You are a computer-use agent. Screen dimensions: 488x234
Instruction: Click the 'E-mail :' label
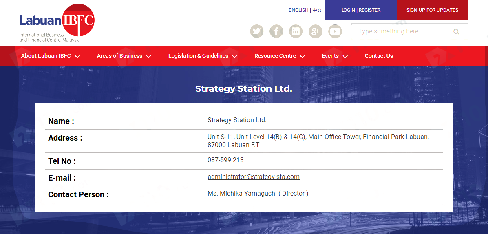(x=62, y=178)
